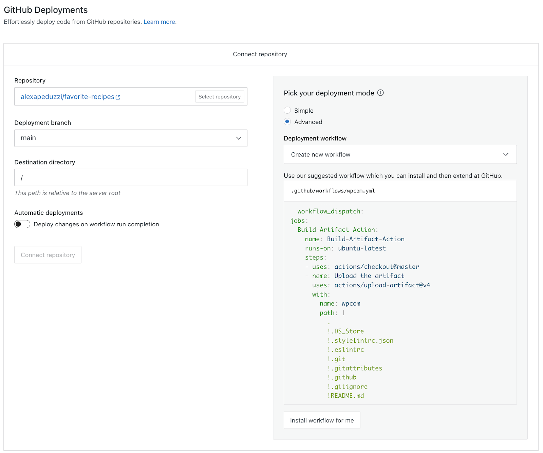Click the 'This path is relative' hint text
543x453 pixels.
[x=67, y=193]
